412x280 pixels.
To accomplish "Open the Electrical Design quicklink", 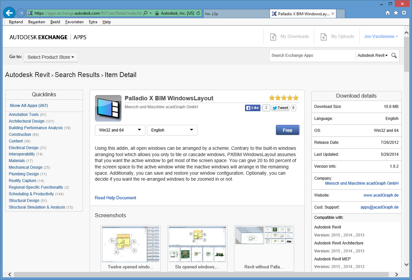I will [x=24, y=148].
